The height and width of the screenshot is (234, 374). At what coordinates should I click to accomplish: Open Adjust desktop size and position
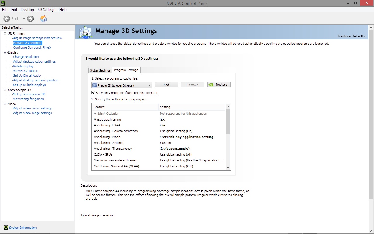(x=36, y=80)
